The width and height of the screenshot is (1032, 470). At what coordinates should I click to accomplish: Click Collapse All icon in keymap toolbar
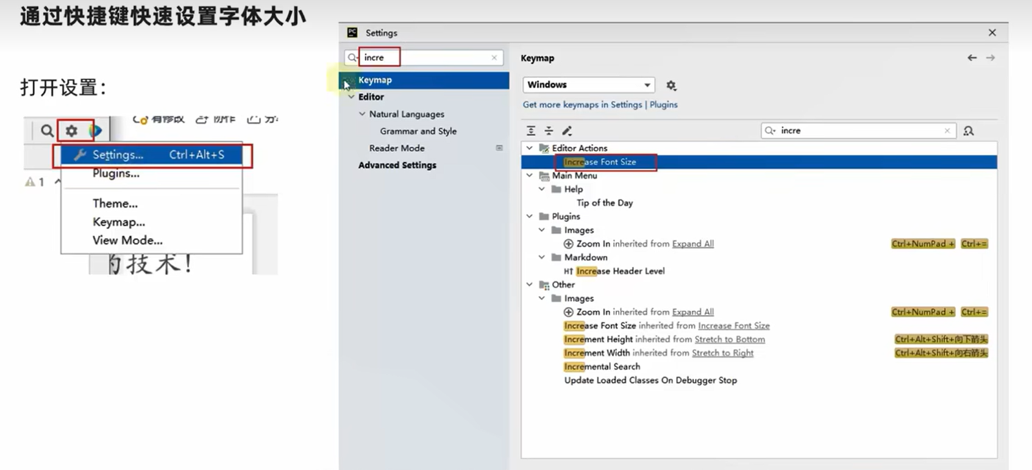549,130
